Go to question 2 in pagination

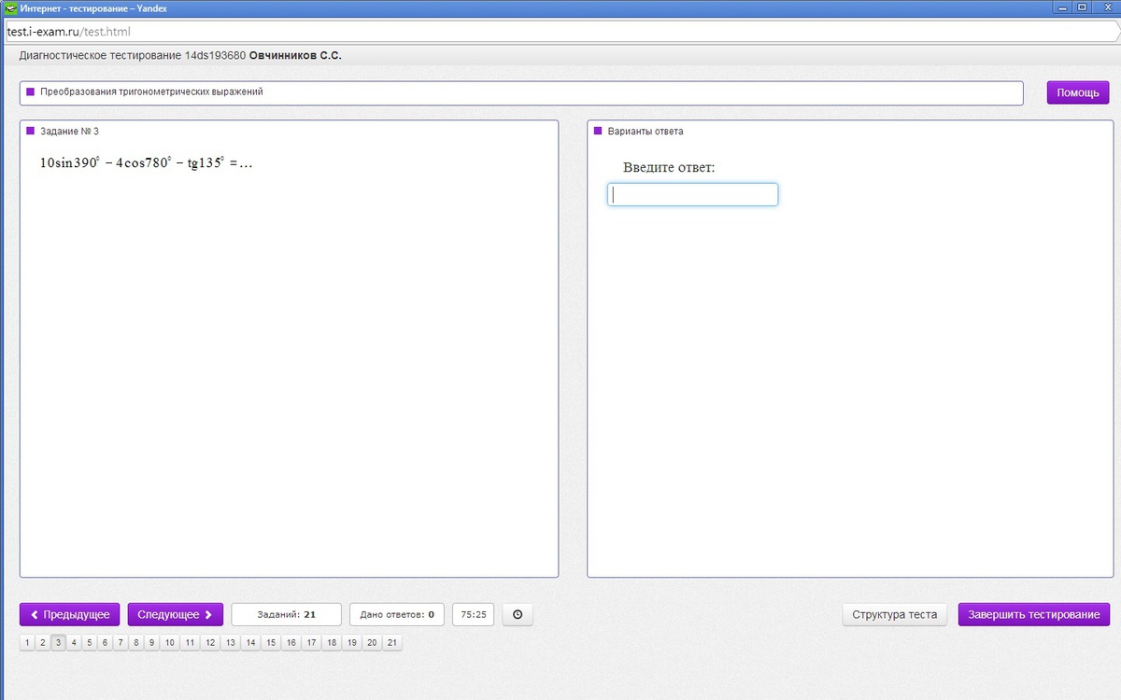(42, 642)
